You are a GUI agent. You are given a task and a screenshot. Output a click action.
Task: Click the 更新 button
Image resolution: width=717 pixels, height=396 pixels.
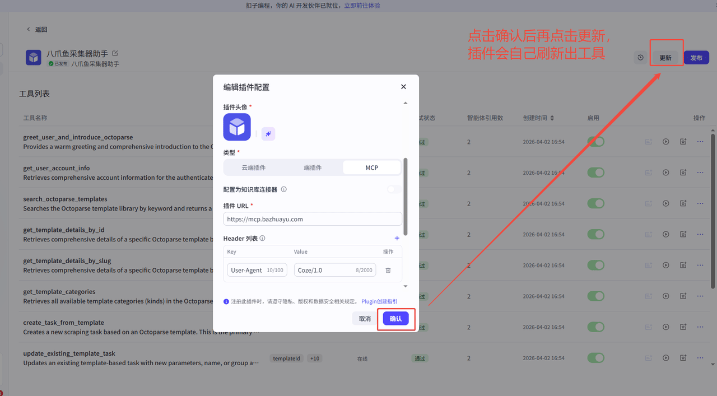click(665, 58)
